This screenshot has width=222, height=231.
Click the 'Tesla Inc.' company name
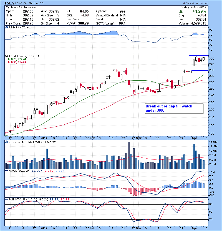[x=21, y=3]
